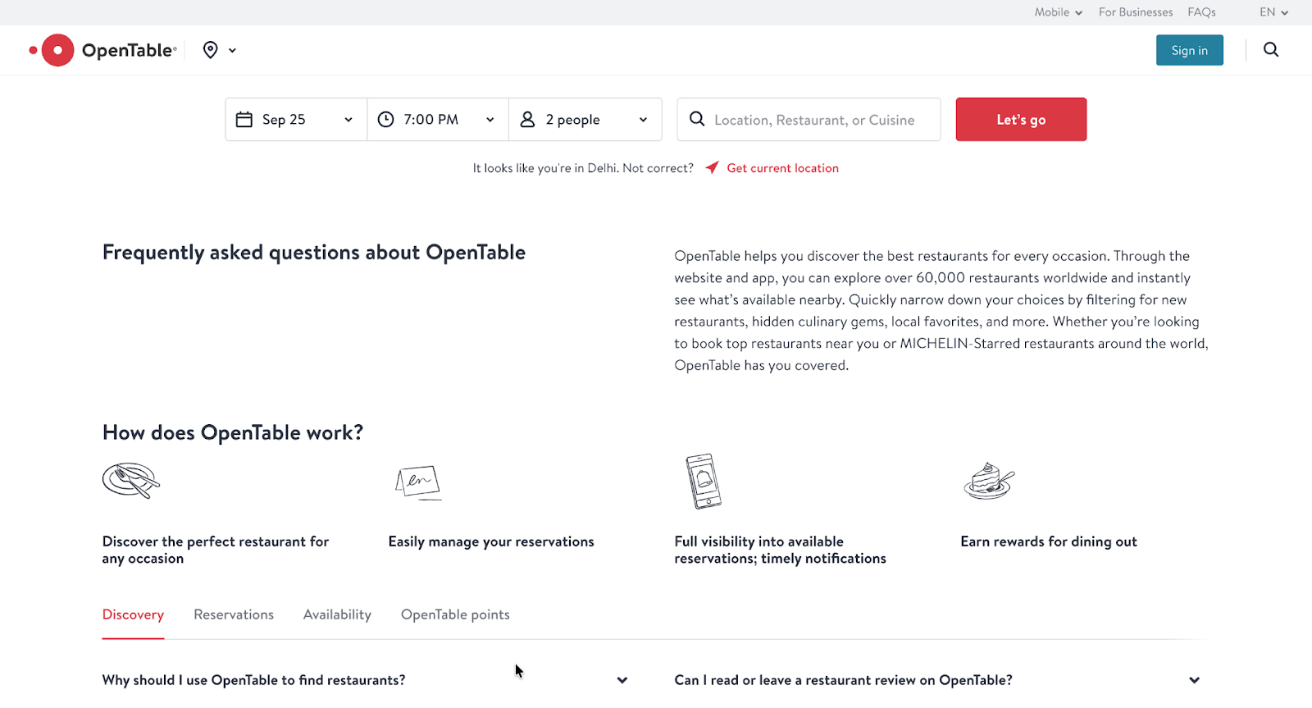Switch to the Reservations tab
This screenshot has width=1312, height=708.
[x=234, y=614]
